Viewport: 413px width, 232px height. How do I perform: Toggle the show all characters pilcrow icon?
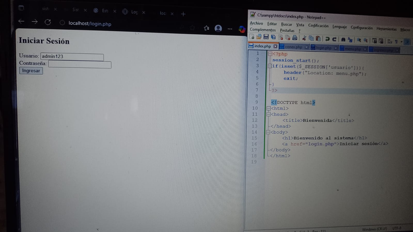396,42
